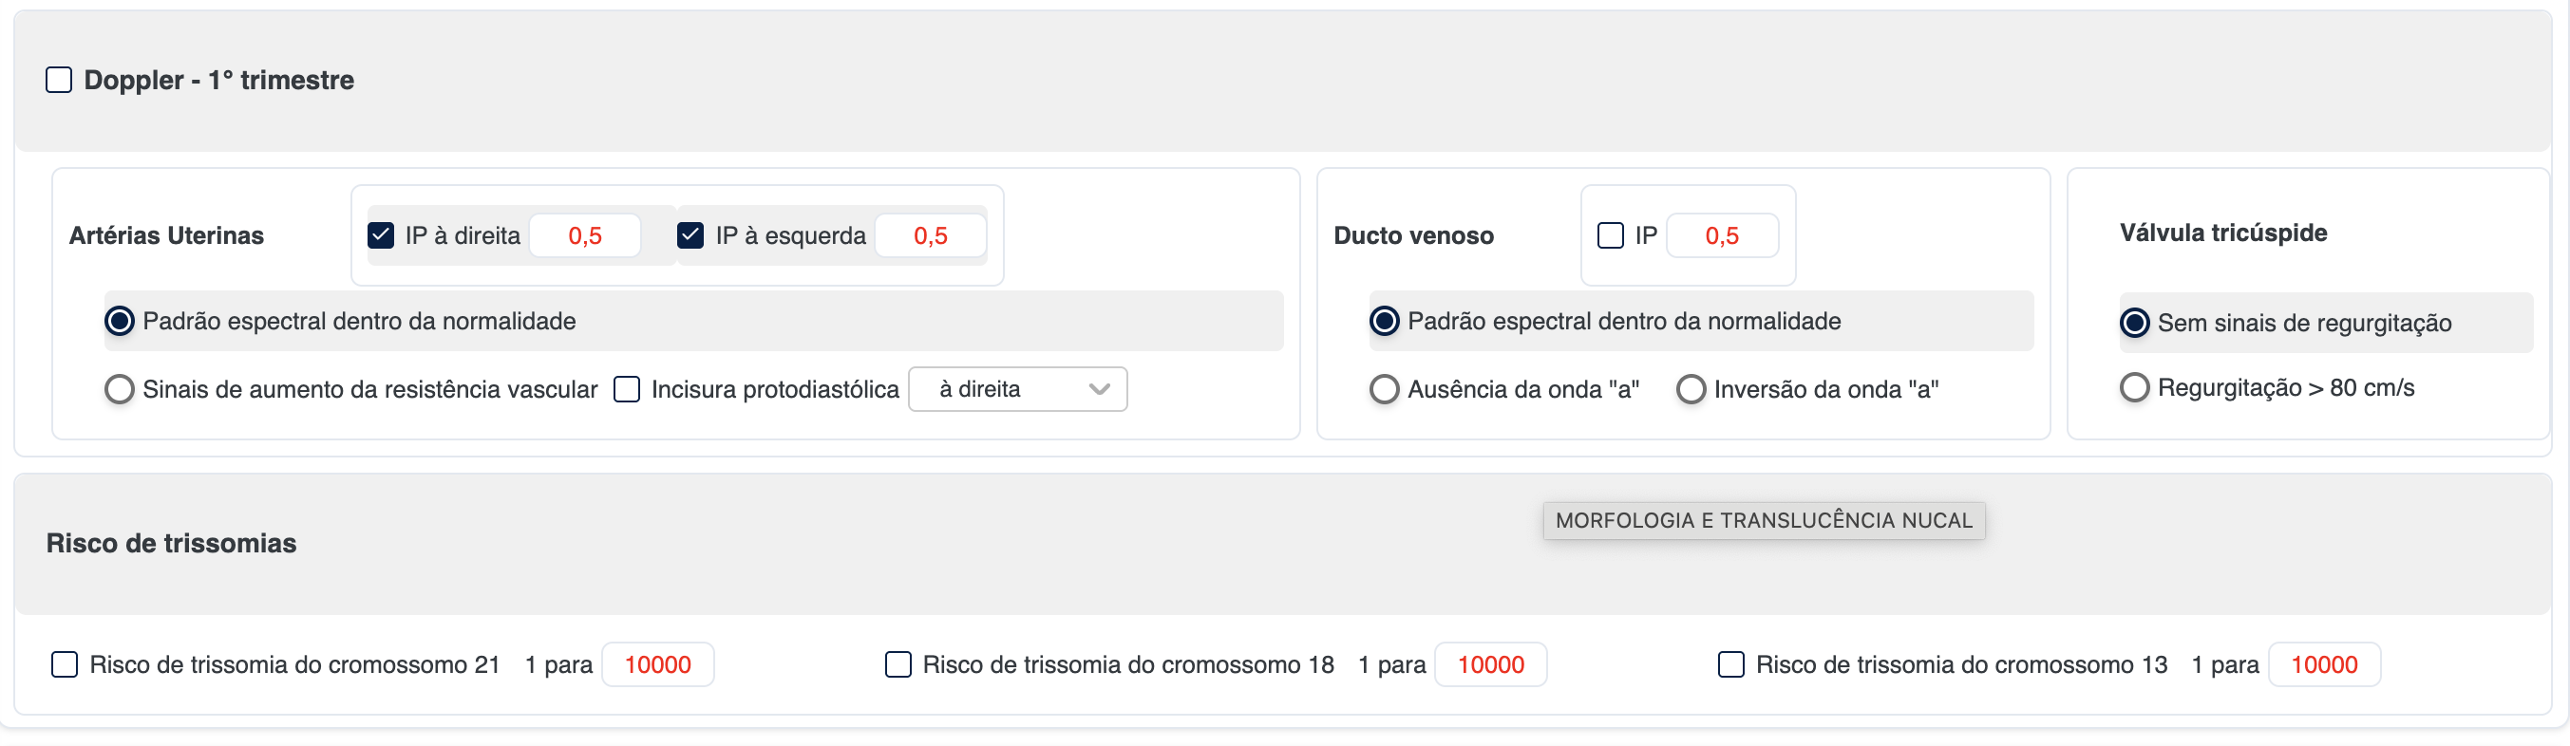Image resolution: width=2570 pixels, height=746 pixels.
Task: Click the chromosome 21 risk value field
Action: click(x=657, y=664)
